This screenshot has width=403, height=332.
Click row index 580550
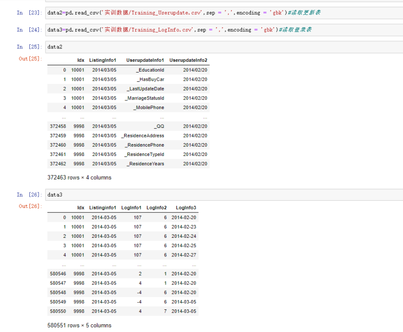[58, 311]
